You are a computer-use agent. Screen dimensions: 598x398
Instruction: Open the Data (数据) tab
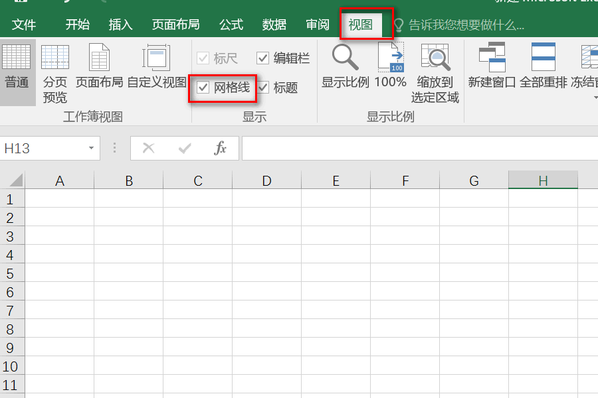pos(274,25)
